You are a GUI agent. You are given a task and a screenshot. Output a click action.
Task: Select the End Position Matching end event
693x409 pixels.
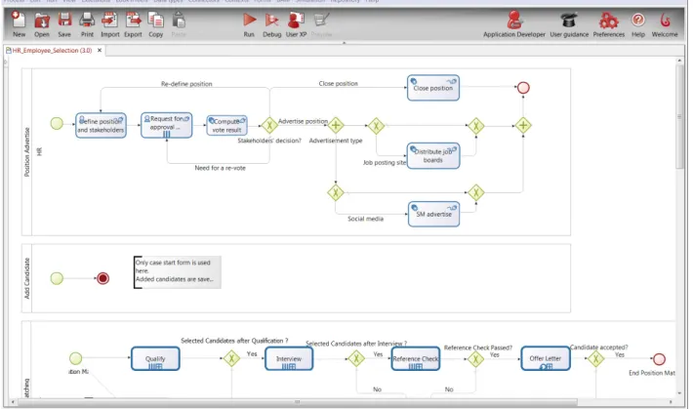point(659,359)
